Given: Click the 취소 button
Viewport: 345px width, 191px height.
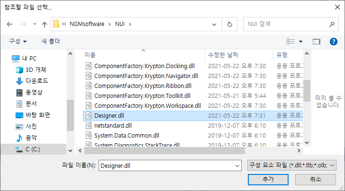Looking at the screenshot, I should click(x=316, y=180).
